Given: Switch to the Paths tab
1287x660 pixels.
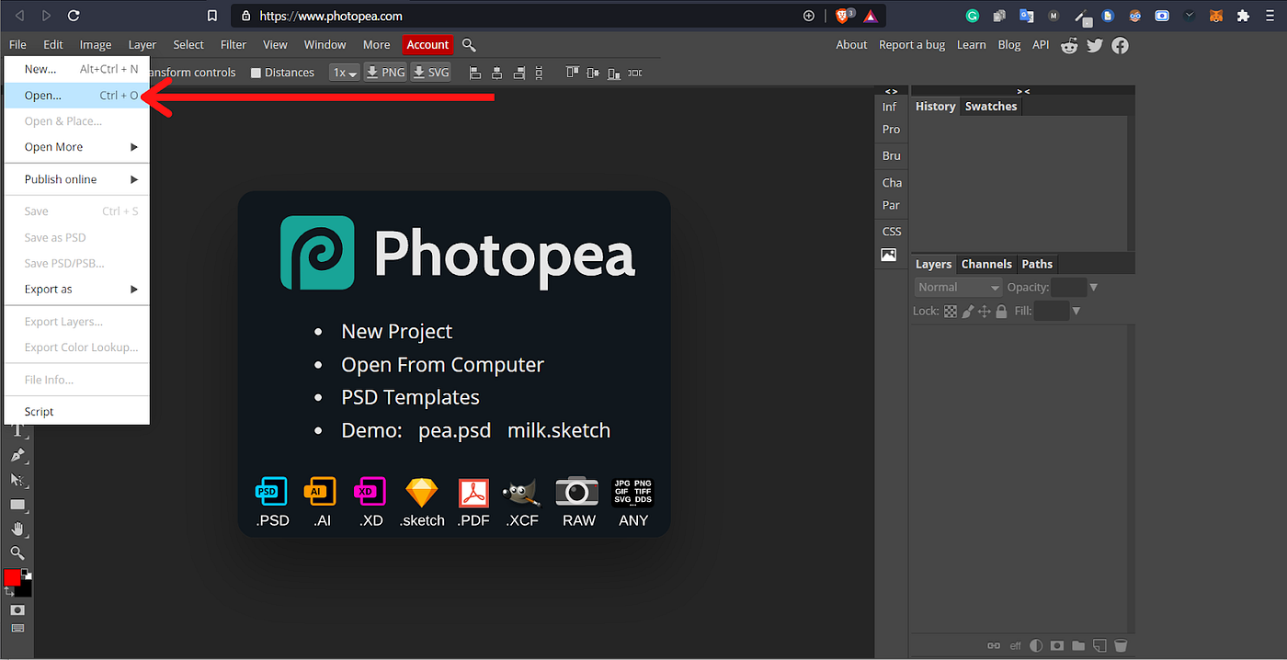Looking at the screenshot, I should 1037,264.
